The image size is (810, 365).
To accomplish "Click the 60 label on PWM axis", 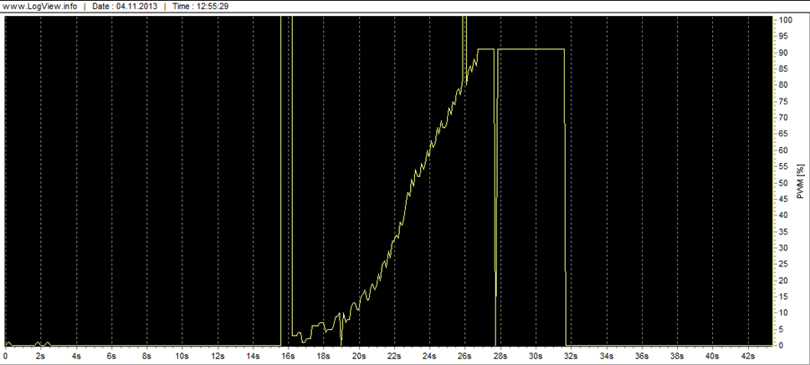I will pyautogui.click(x=784, y=150).
